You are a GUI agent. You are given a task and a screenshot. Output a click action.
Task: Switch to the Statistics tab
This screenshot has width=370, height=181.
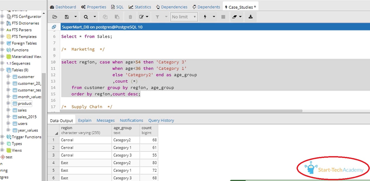click(140, 7)
